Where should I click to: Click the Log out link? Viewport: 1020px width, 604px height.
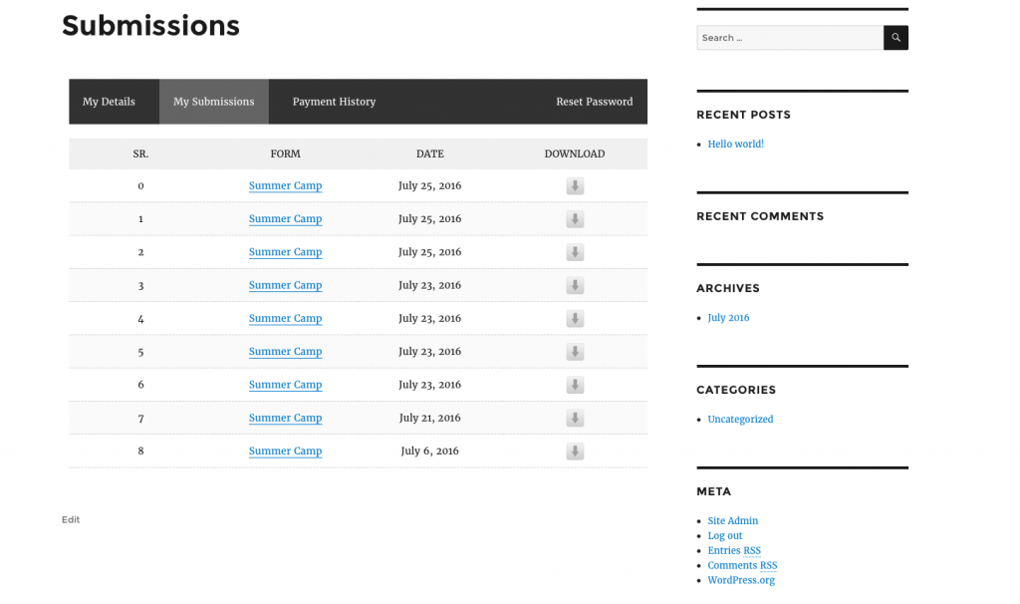pos(725,536)
